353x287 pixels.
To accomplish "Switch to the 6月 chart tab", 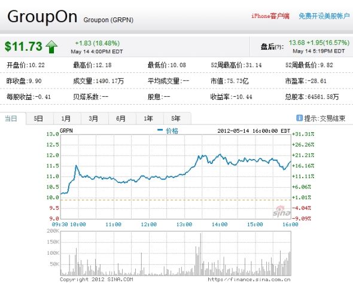I will (121, 118).
